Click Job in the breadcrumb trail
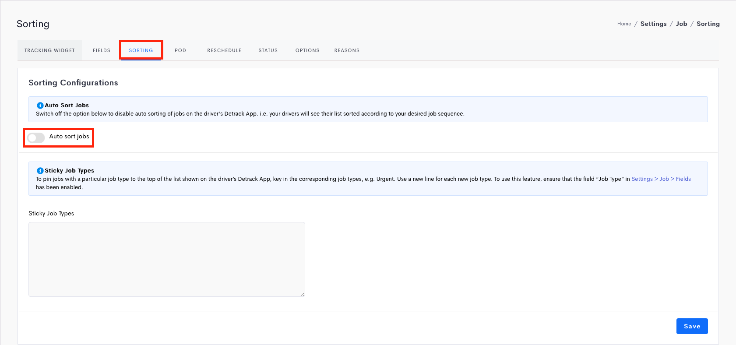 (x=681, y=24)
